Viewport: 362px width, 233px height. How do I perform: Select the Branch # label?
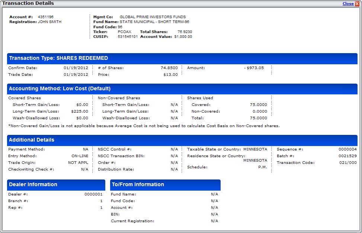click(18, 201)
